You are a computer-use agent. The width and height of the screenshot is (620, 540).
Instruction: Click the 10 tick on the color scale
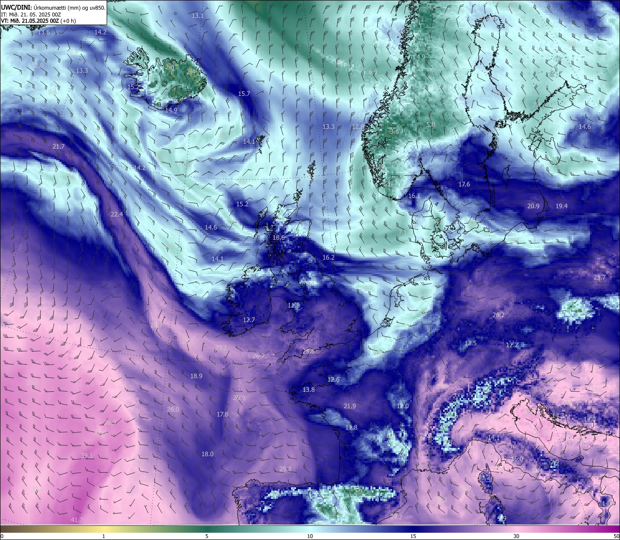pyautogui.click(x=310, y=536)
